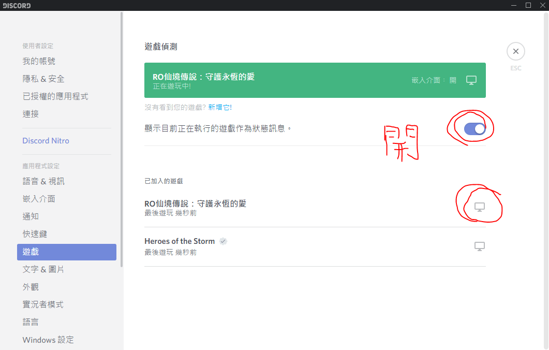Click the RO仙境傳說 name in added games list
The height and width of the screenshot is (350, 549).
tap(196, 203)
